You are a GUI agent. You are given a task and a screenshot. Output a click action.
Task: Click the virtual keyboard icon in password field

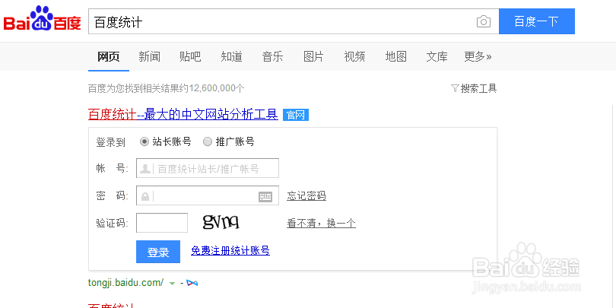click(x=265, y=196)
